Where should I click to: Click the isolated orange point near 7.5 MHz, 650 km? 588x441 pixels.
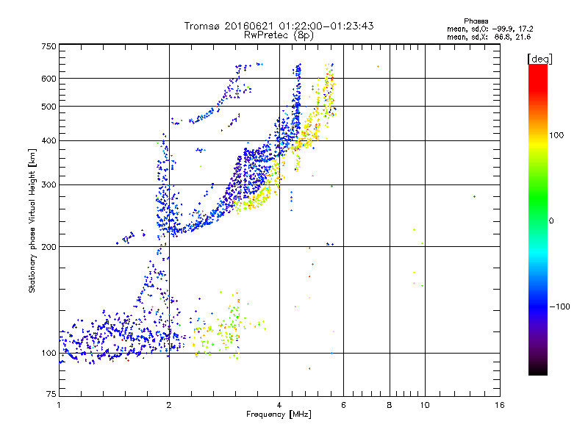click(378, 67)
